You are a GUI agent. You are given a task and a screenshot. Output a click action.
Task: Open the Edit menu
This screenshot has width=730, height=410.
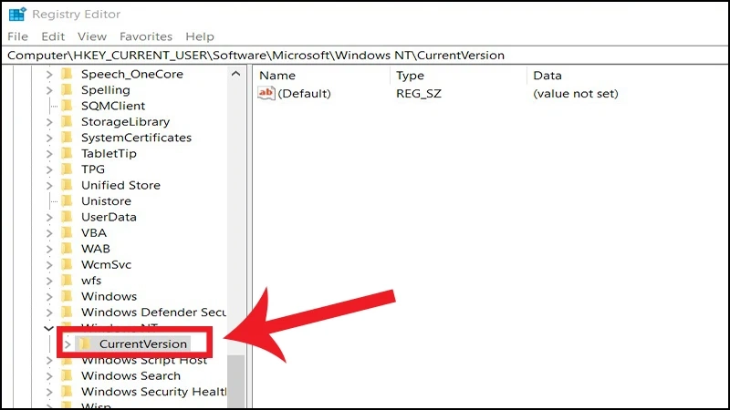pos(53,36)
